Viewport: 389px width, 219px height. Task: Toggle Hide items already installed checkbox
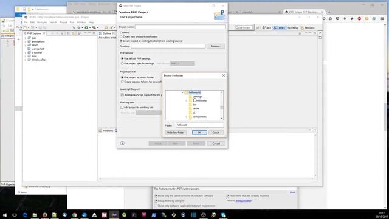pos(227,196)
